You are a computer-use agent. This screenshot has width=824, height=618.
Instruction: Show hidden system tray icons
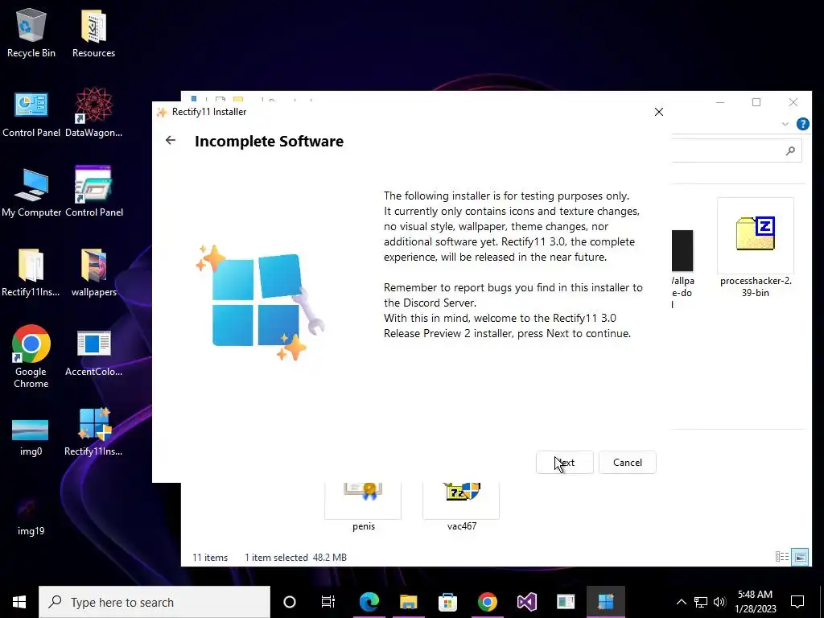point(681,602)
